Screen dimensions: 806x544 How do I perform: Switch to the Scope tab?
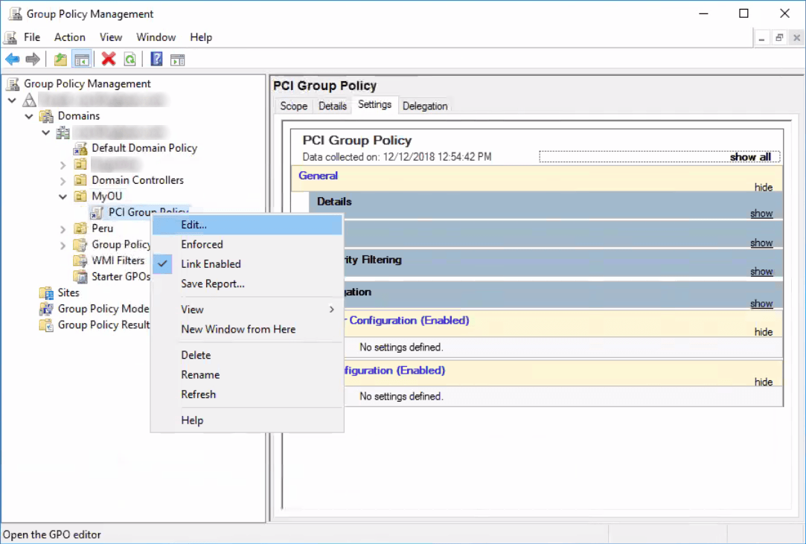click(293, 106)
